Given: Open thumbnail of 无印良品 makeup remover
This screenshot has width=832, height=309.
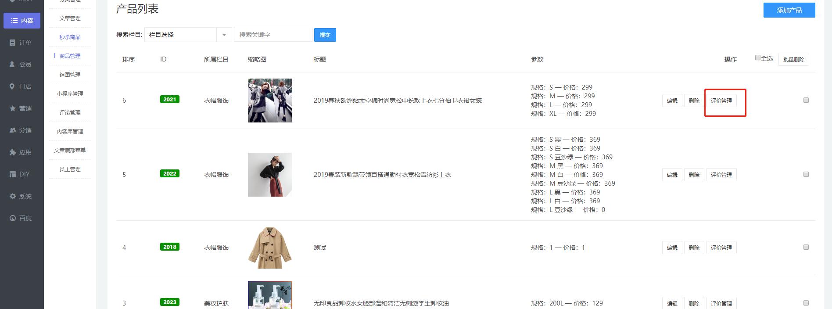Looking at the screenshot, I should coord(270,295).
